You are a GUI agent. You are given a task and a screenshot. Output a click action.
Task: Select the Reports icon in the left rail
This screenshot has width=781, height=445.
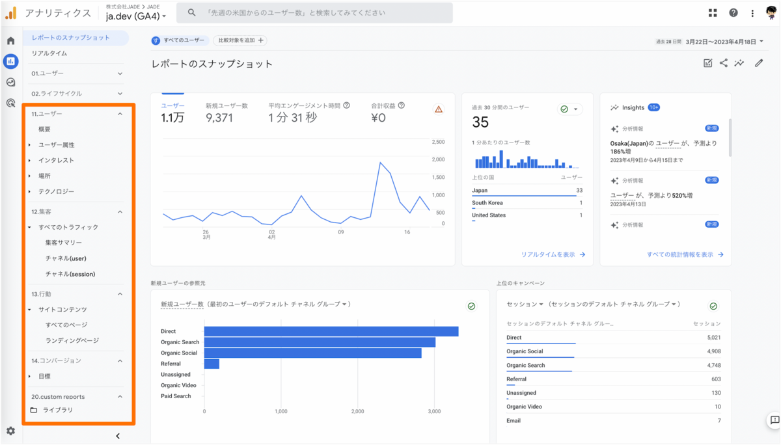[10, 61]
